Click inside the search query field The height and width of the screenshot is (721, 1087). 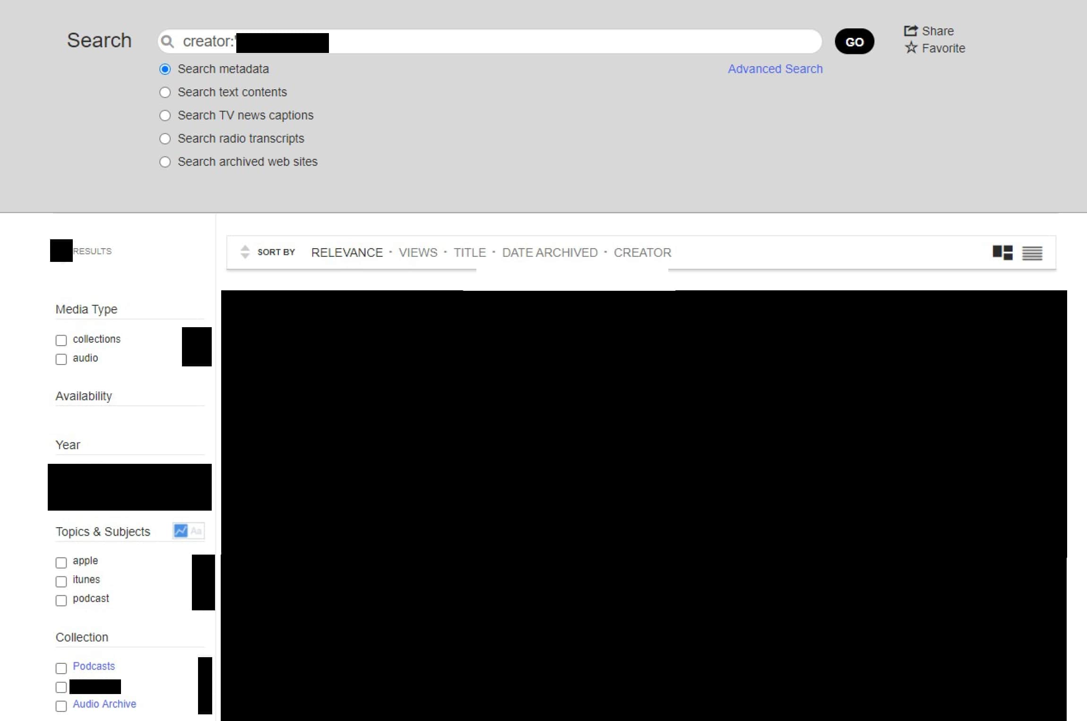pyautogui.click(x=567, y=42)
